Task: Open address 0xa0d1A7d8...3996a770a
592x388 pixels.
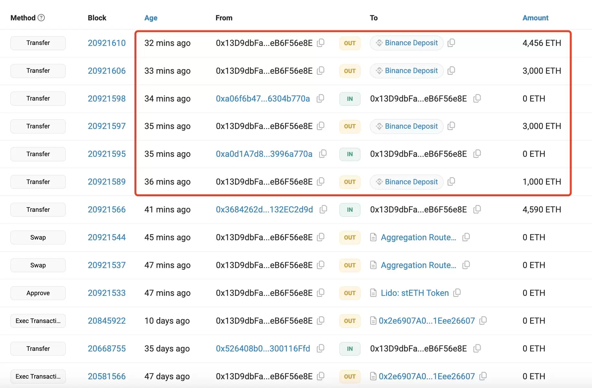Action: pos(264,154)
